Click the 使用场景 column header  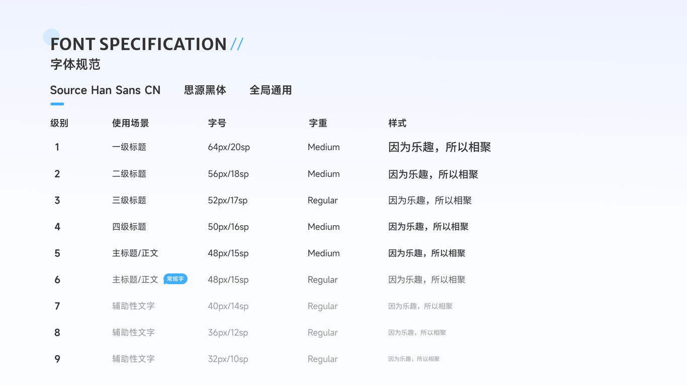(x=131, y=123)
